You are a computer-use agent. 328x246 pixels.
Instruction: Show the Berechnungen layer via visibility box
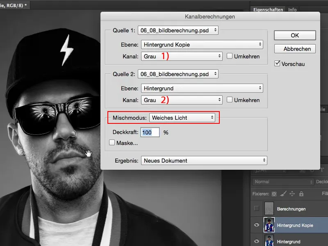pos(257,208)
